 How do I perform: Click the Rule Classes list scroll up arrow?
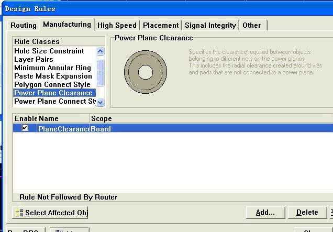tap(100, 51)
